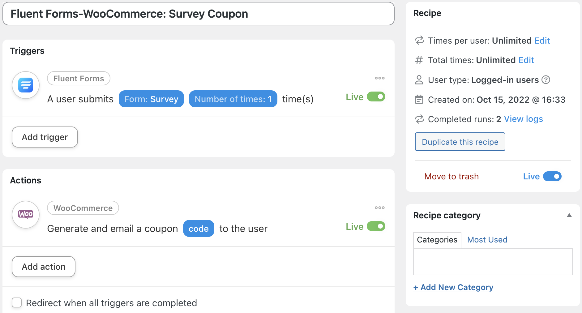This screenshot has width=582, height=313.
Task: Open View logs for completed runs
Action: [523, 119]
